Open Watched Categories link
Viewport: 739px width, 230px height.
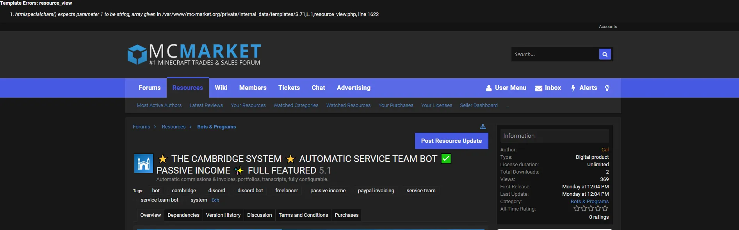tap(296, 105)
